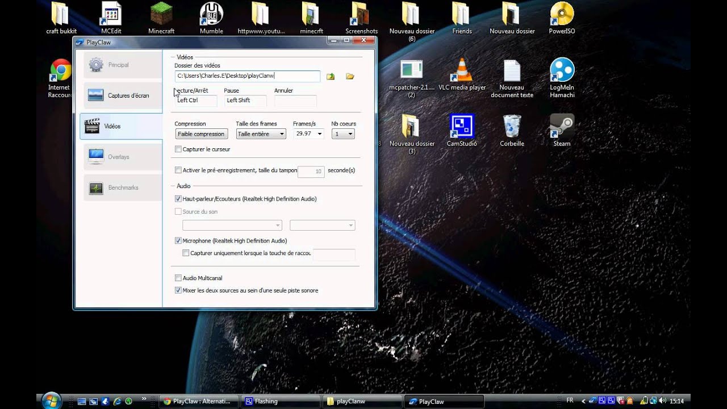The width and height of the screenshot is (727, 409).
Task: Open the playClanw folder taskbar button
Action: (362, 401)
